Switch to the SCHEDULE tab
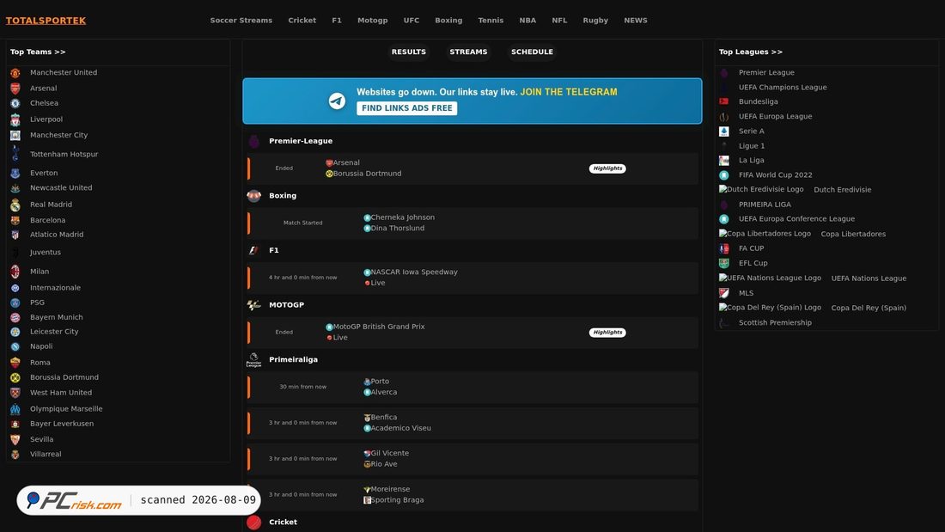Viewport: 945px width, 532px height. pyautogui.click(x=532, y=52)
